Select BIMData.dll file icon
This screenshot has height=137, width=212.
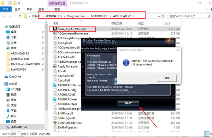tap(55, 113)
